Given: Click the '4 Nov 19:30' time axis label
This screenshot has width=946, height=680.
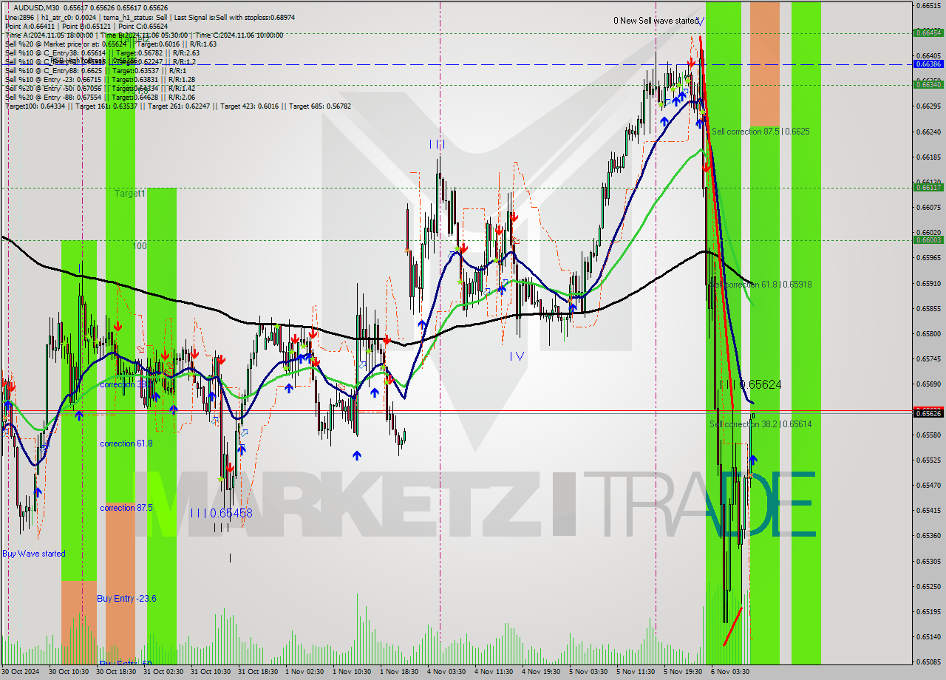Looking at the screenshot, I should click(541, 672).
